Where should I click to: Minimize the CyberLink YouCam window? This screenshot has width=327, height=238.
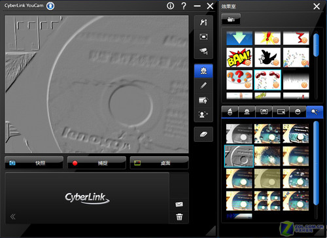click(197, 6)
